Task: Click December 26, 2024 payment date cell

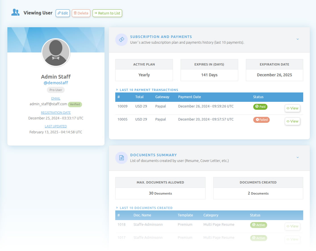Action: pyautogui.click(x=206, y=106)
